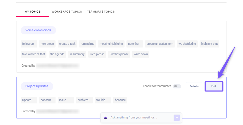Click the Voice commands topic label
The image size is (243, 125).
(x=38, y=30)
